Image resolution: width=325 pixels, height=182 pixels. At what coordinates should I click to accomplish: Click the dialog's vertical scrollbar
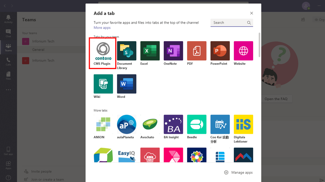click(x=259, y=45)
